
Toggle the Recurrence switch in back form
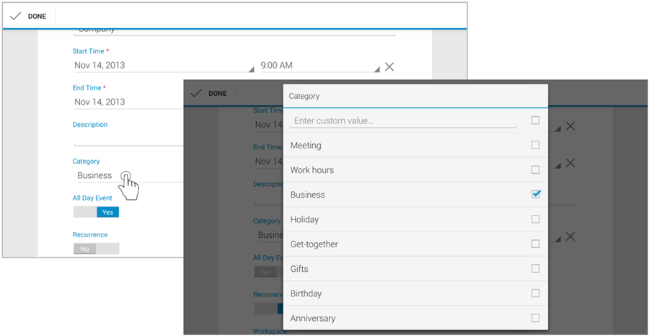point(96,249)
